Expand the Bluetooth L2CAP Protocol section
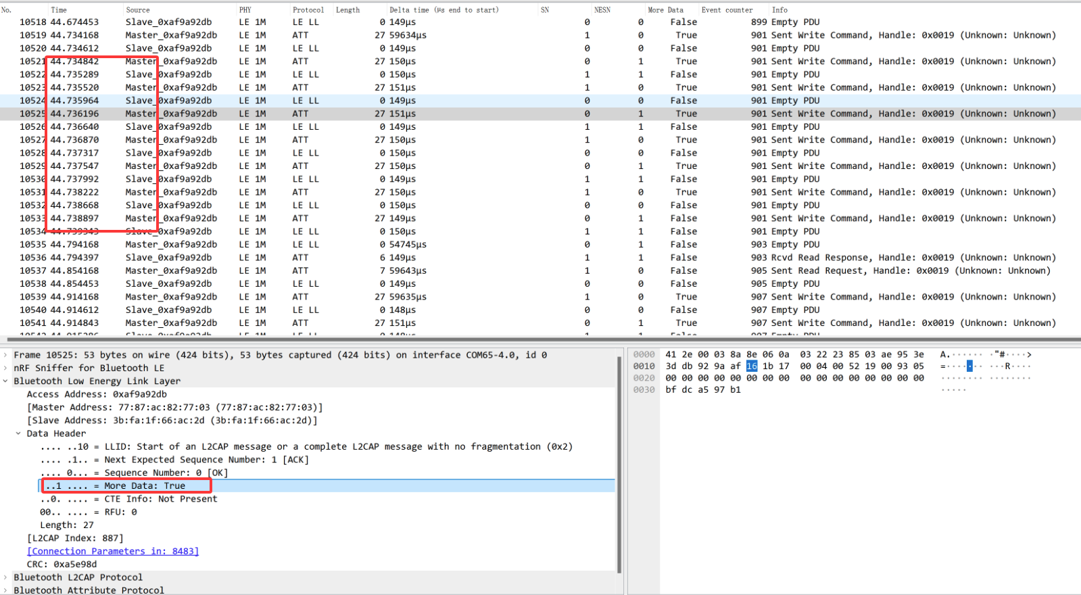This screenshot has height=595, width=1081. (6, 577)
